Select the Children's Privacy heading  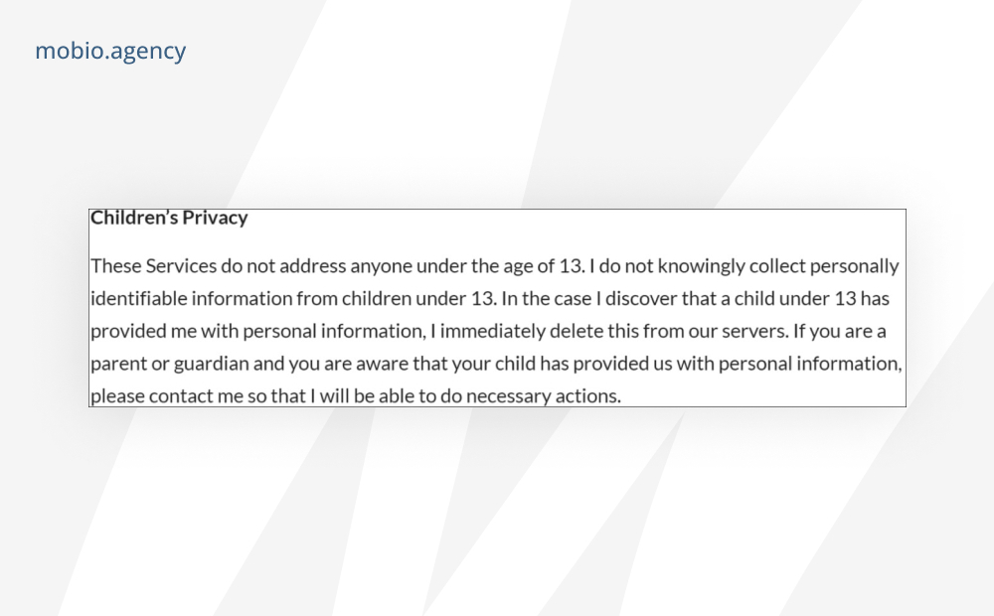tap(169, 218)
